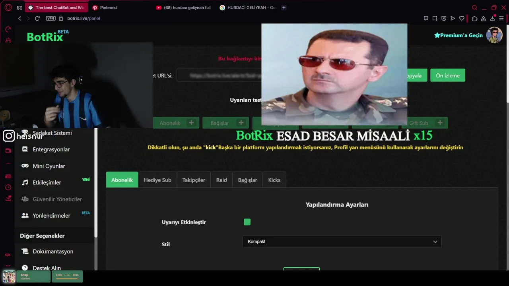Click the pin icon in address bar
Viewport: 509px width, 286px height.
tap(426, 18)
